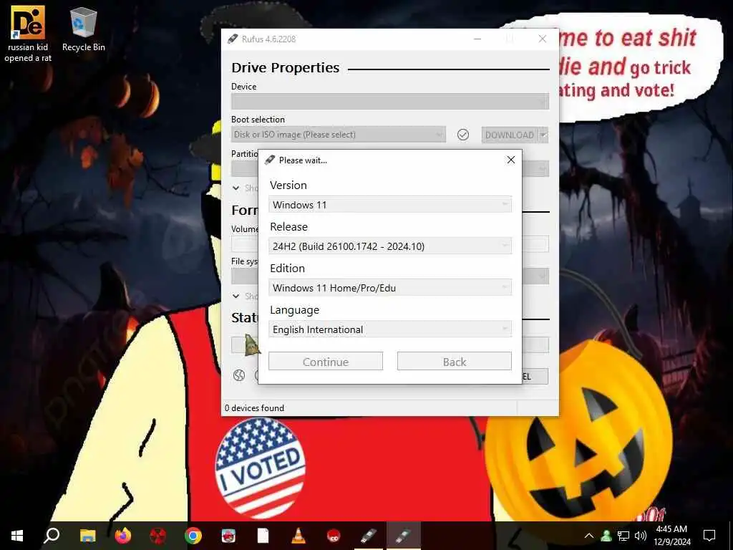Open the Version dropdown showing Windows 11
Image resolution: width=733 pixels, height=550 pixels.
pyautogui.click(x=390, y=205)
